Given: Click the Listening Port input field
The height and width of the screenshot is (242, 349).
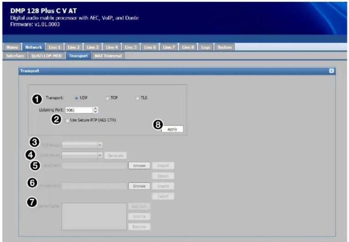Looking at the screenshot, I should tap(79, 110).
